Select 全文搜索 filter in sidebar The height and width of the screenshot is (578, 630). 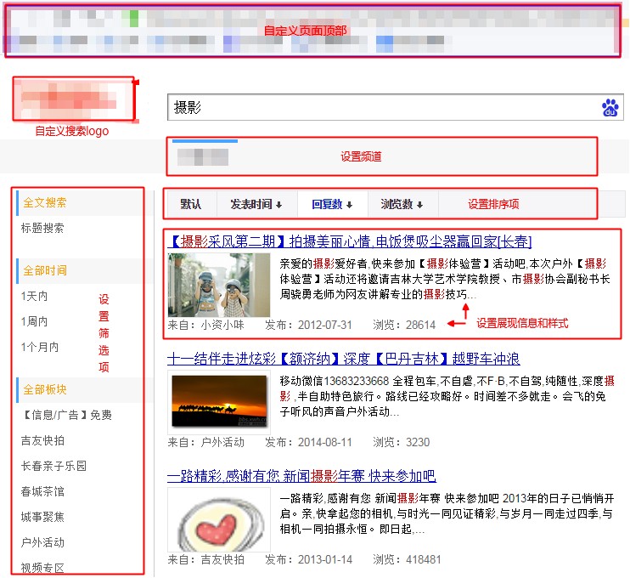tap(44, 203)
